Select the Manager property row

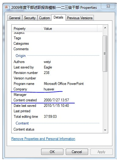[57, 95]
